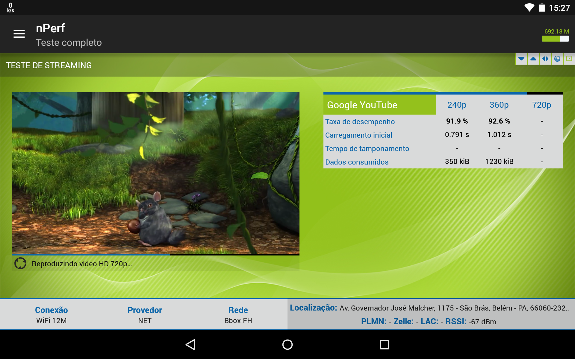Select the 720p column header
The width and height of the screenshot is (575, 359).
pos(541,105)
